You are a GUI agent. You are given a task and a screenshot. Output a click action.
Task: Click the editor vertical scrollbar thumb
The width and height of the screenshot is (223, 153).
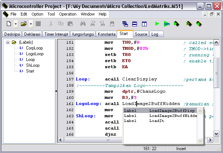(x=216, y=73)
